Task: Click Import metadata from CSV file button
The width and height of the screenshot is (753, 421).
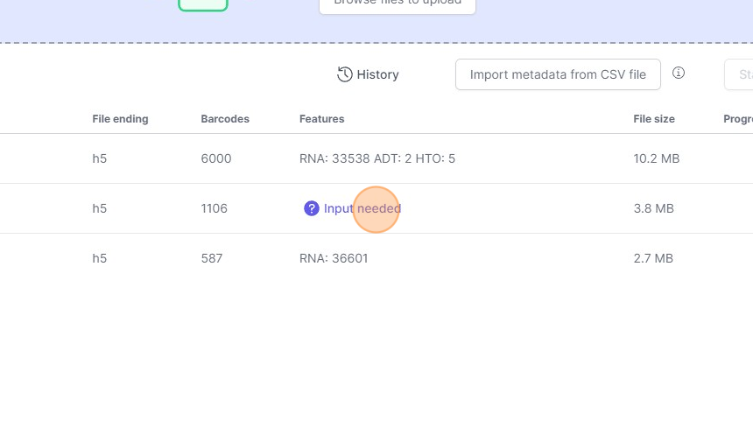Action: (x=558, y=74)
